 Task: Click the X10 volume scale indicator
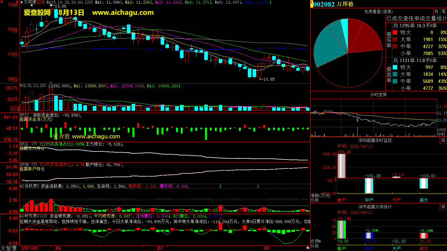[15, 109]
